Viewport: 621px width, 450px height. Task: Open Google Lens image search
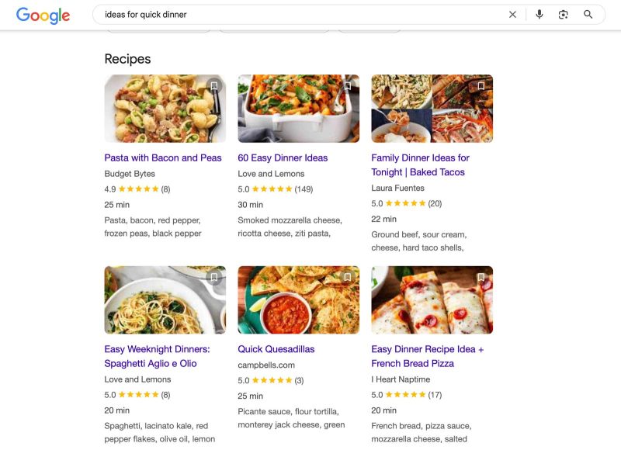[x=564, y=14]
